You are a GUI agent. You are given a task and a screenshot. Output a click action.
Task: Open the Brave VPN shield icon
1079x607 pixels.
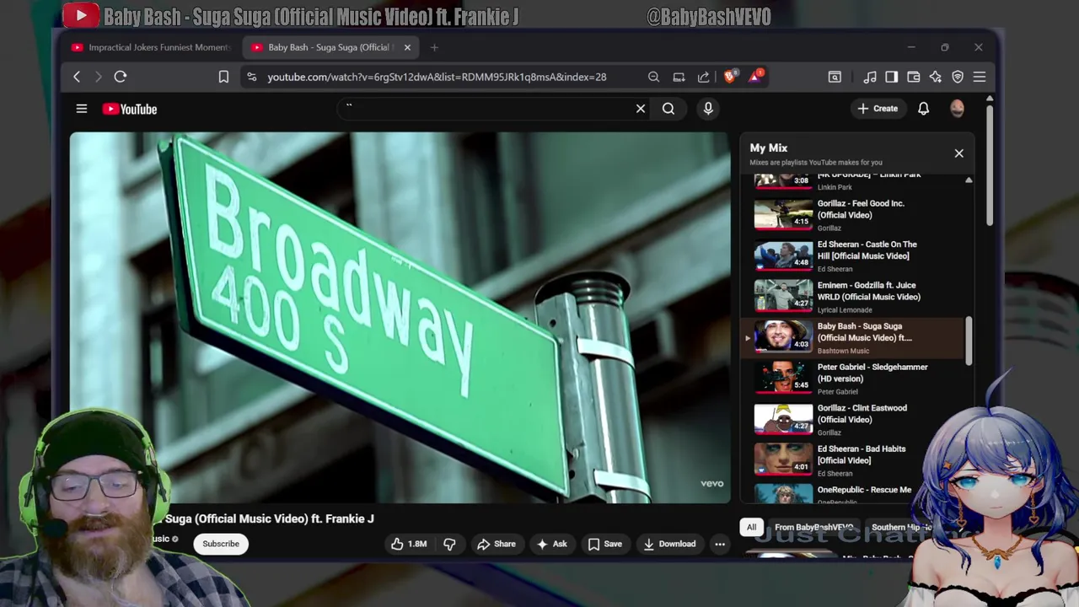tap(958, 77)
